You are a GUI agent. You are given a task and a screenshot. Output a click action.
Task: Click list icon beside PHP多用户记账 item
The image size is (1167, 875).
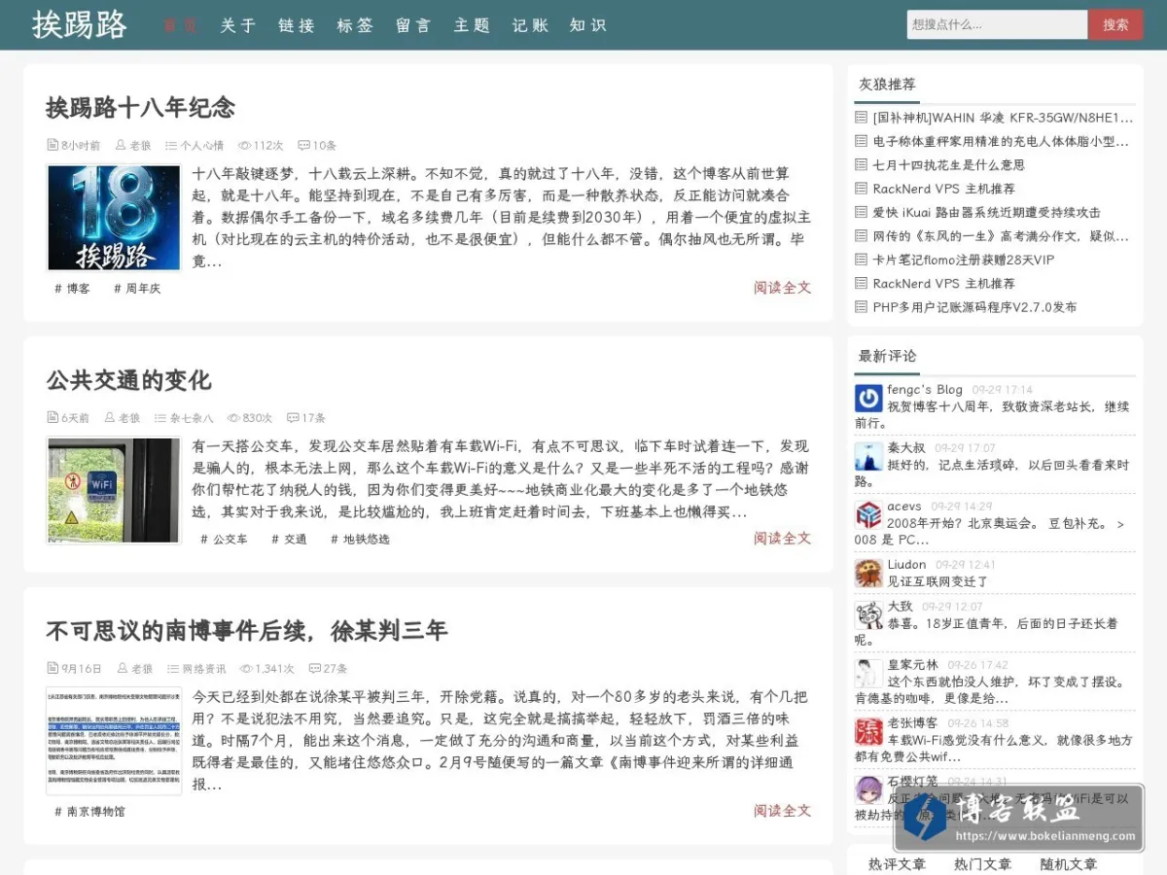(x=861, y=307)
